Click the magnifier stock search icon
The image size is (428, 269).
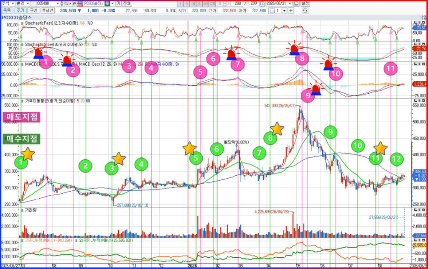point(66,3)
